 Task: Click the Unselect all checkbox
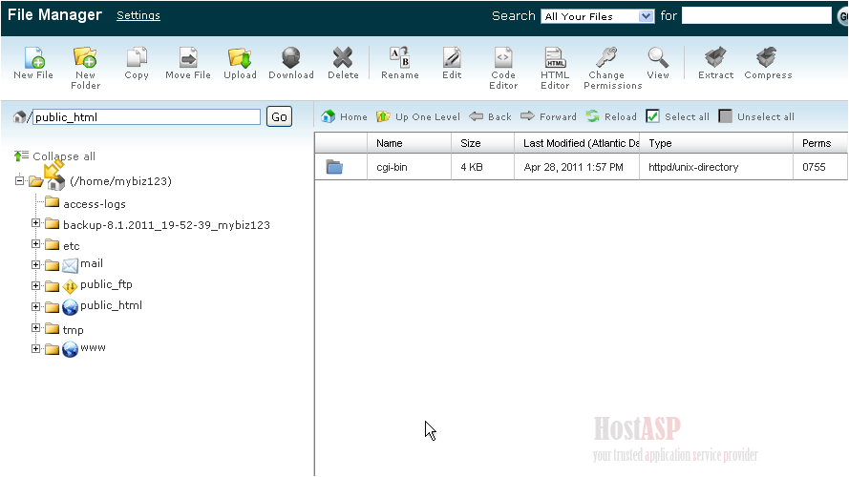(x=726, y=116)
